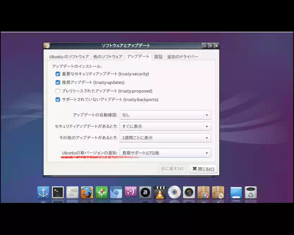The height and width of the screenshot is (235, 294).
Task: Open the package box with disc icon
Action: point(218,192)
